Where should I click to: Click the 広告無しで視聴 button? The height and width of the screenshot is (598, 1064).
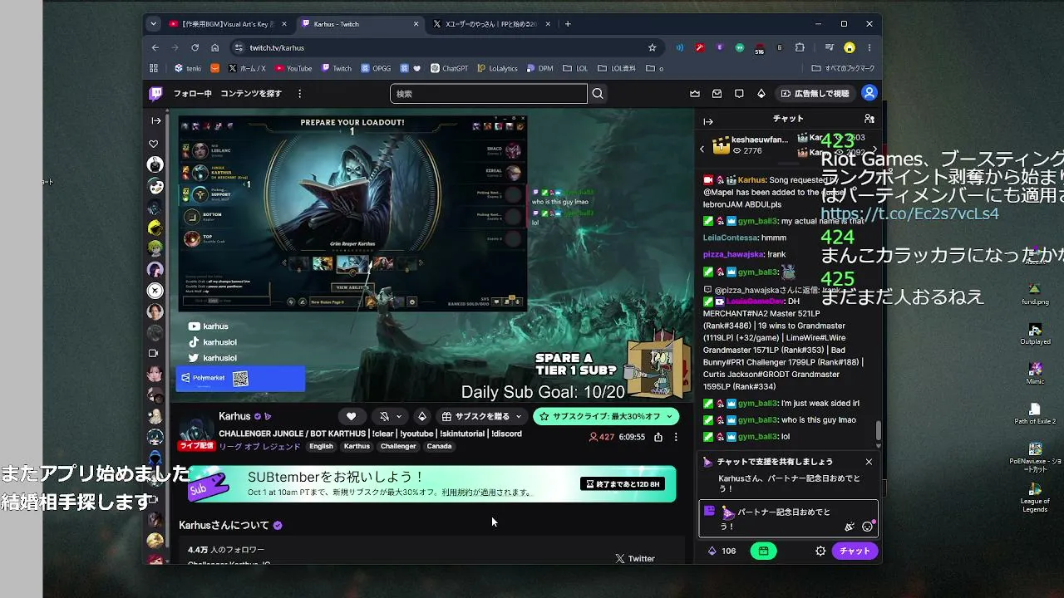point(815,94)
